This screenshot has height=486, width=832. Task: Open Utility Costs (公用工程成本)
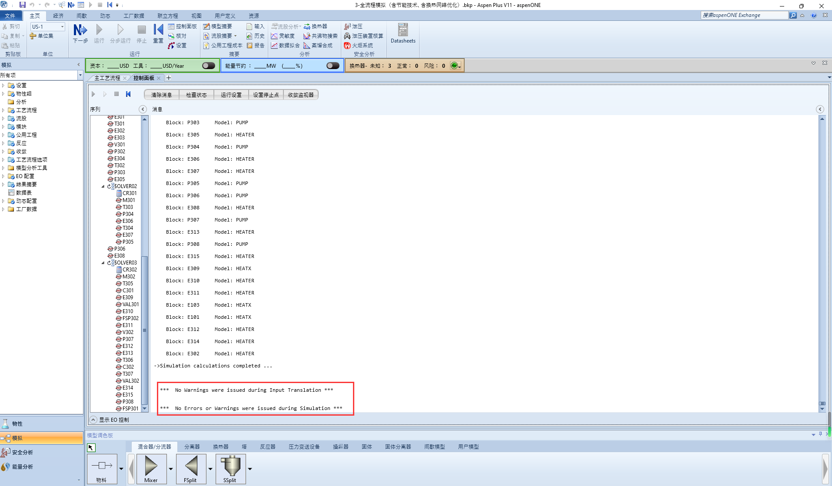(223, 46)
